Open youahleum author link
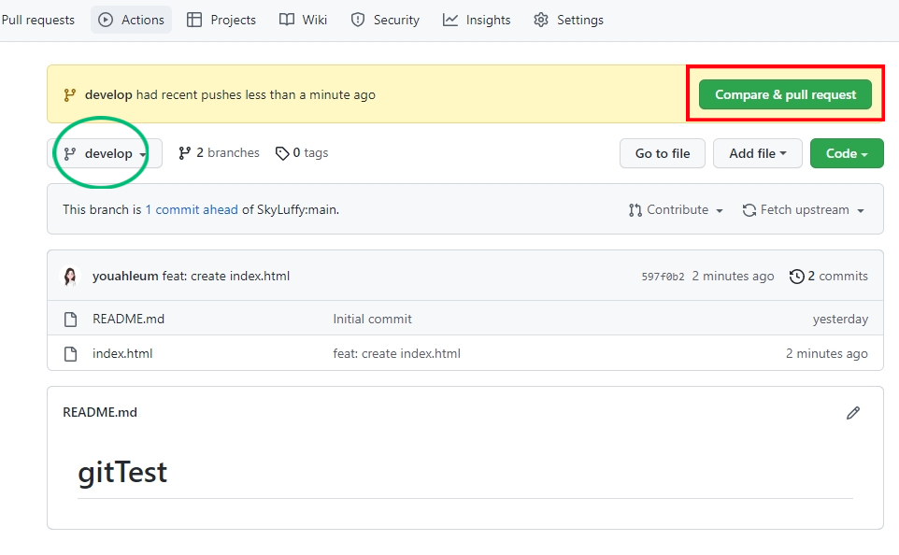 tap(125, 277)
